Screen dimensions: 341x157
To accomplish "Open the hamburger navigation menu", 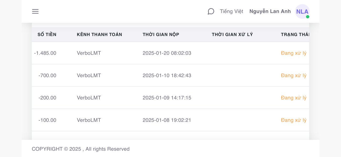I will click(35, 12).
